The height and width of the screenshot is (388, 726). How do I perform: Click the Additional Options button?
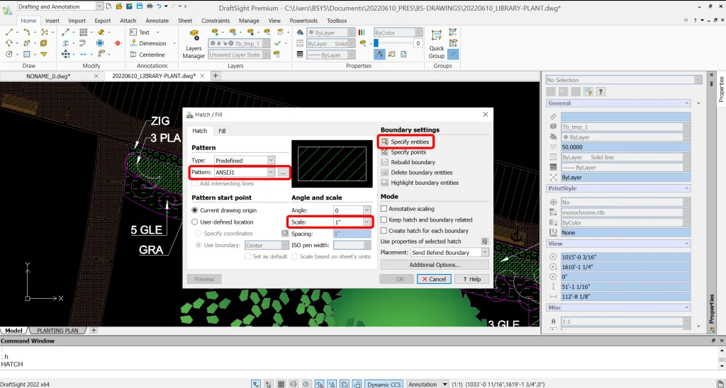(435, 265)
